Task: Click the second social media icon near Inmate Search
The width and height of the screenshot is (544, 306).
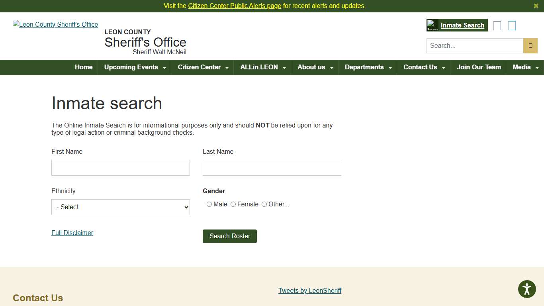Action: click(x=512, y=25)
